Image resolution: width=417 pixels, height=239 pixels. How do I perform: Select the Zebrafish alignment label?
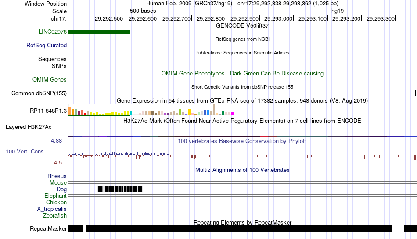click(55, 216)
